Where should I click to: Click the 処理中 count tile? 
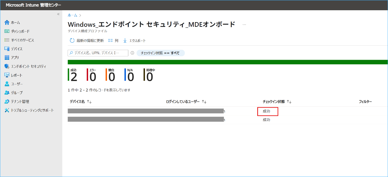[149, 75]
